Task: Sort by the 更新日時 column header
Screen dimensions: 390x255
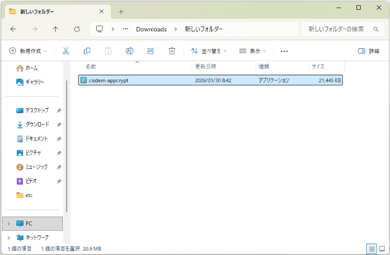Action: [x=206, y=67]
